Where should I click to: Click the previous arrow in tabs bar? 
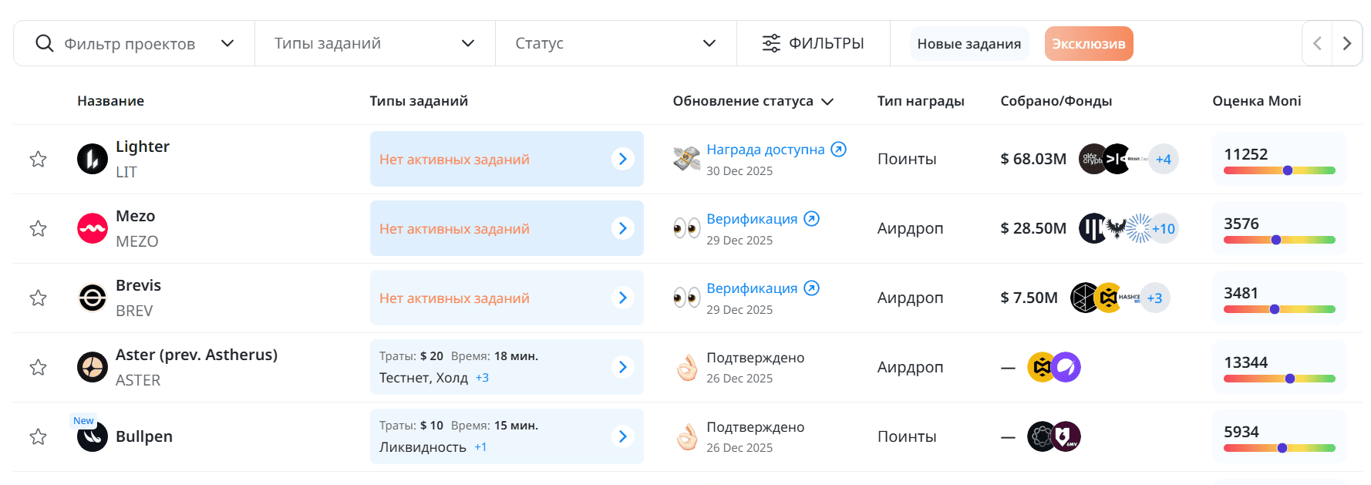tap(1317, 43)
